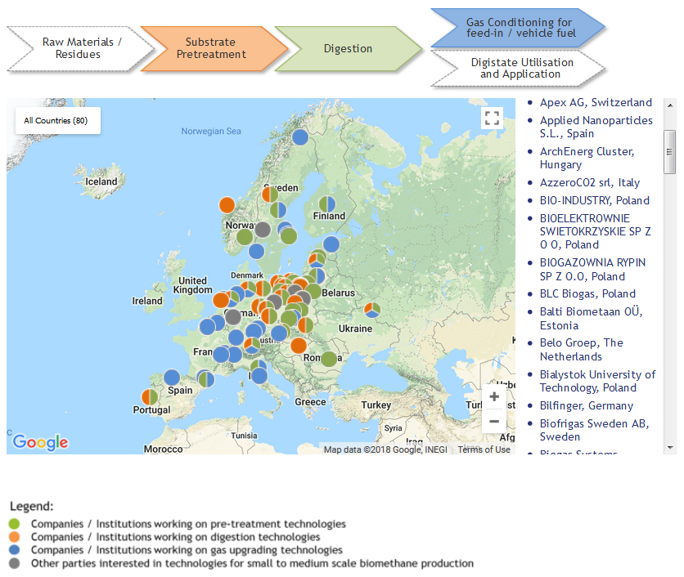Click the blue marker near the Norwegian Sea
684x577 pixels.
tap(300, 136)
